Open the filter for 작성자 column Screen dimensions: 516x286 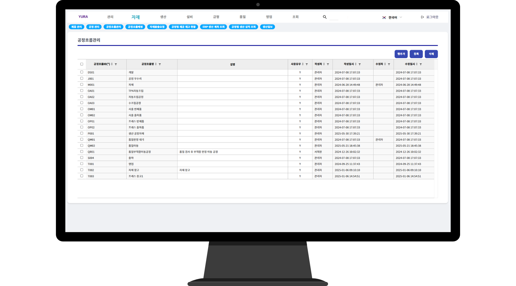pyautogui.click(x=328, y=64)
